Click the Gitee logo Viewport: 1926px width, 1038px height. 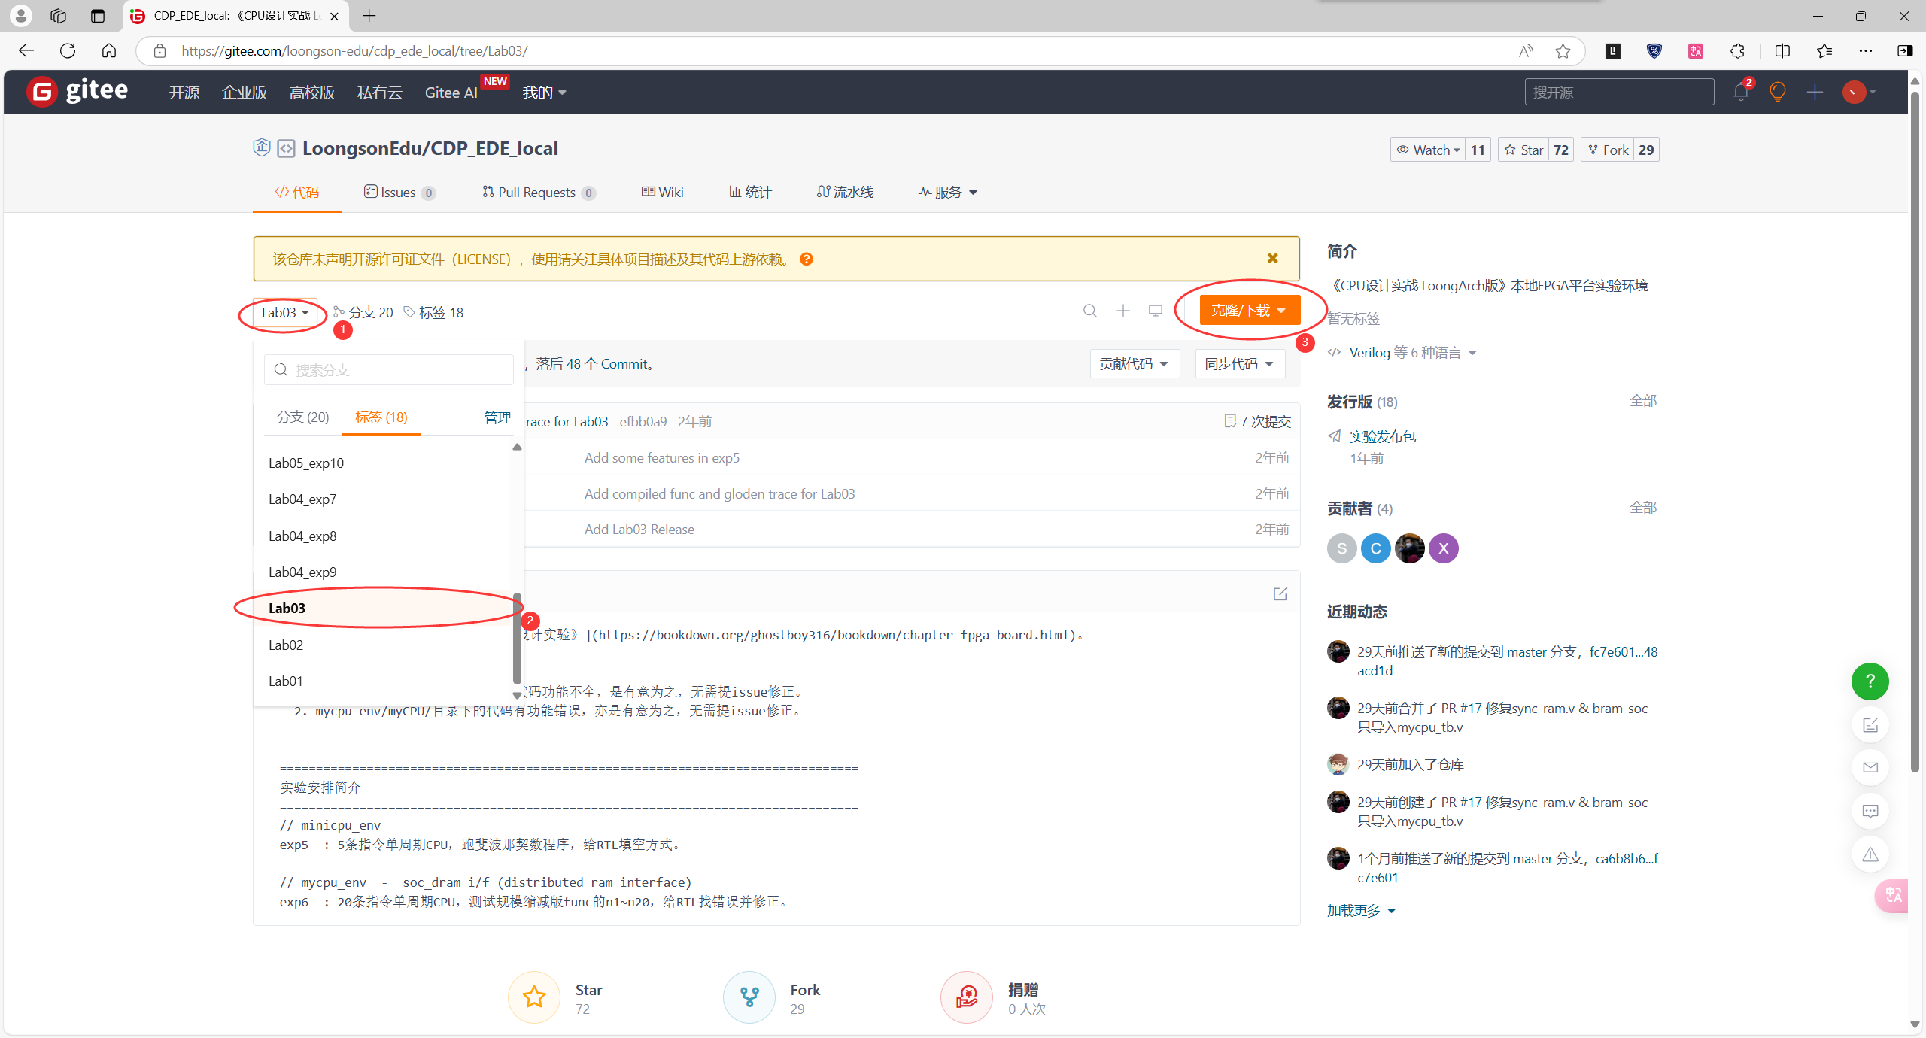pyautogui.click(x=77, y=91)
